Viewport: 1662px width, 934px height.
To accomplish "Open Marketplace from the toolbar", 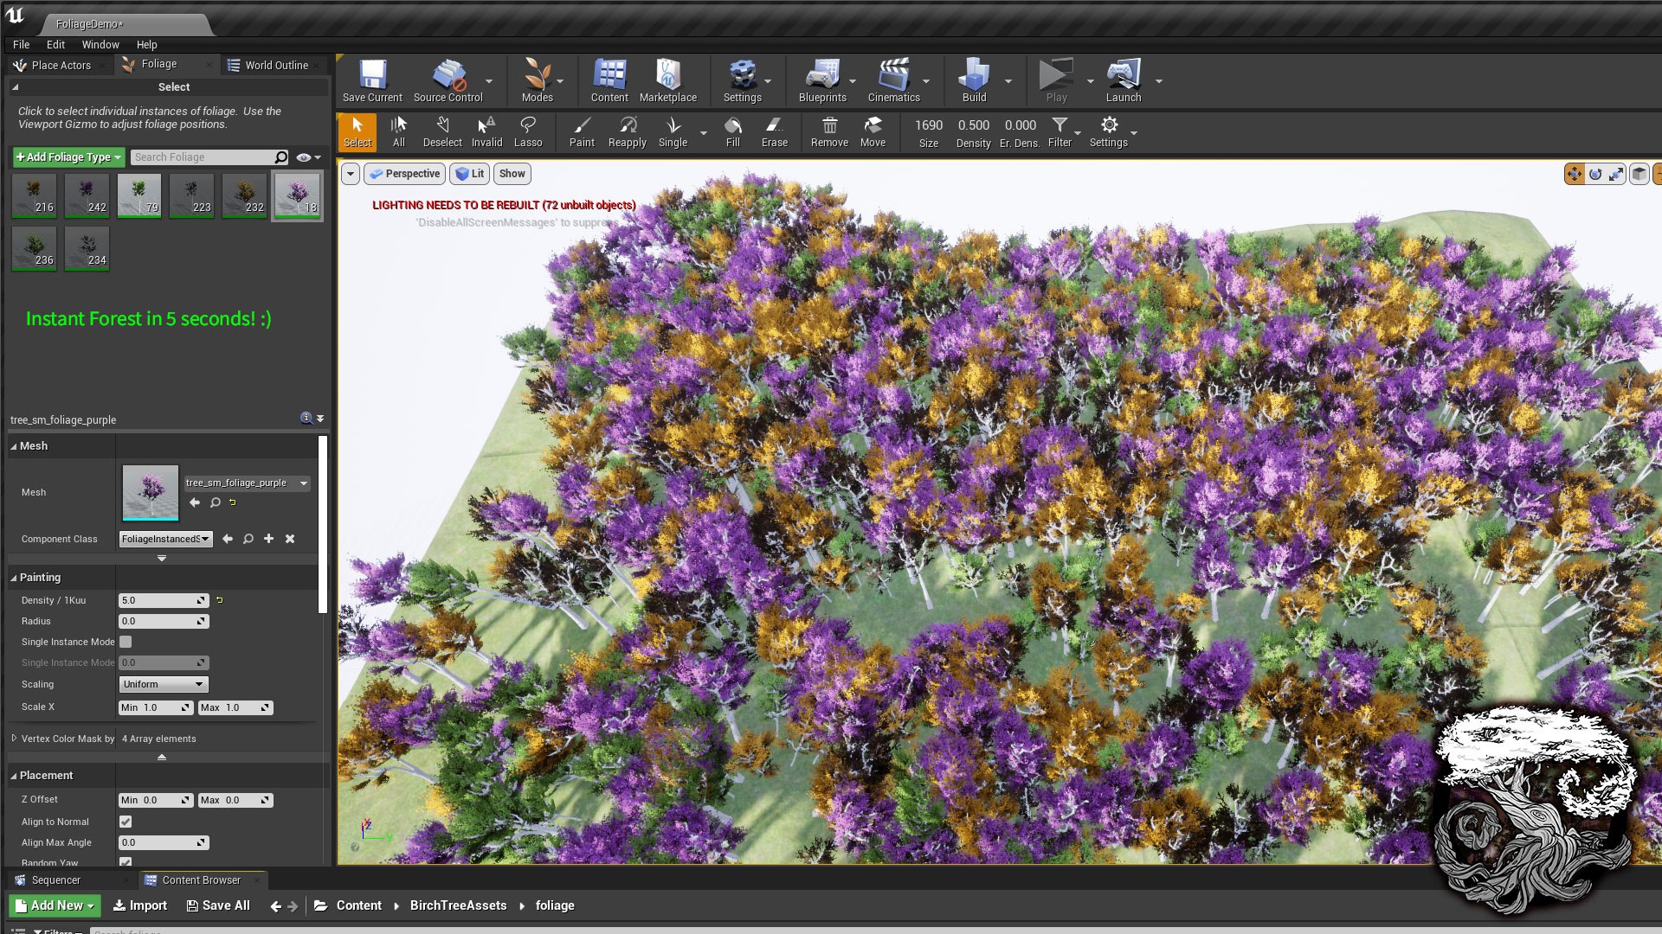I will (667, 81).
